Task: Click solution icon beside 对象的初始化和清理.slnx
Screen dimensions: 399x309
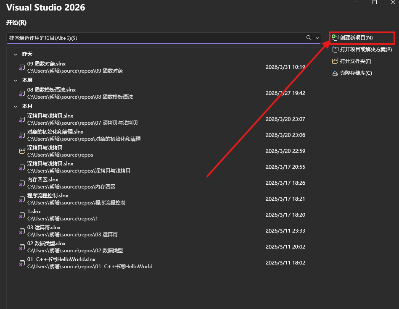Action: [22, 136]
